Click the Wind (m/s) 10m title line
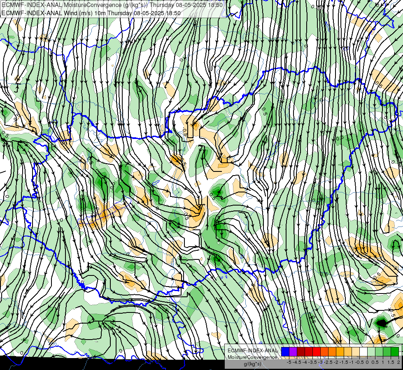Screen dimensions: 403x370 91,13
